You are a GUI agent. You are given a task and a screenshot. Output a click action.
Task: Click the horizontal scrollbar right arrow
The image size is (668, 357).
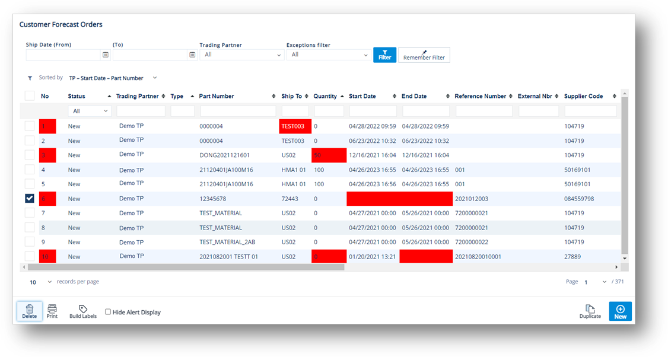(x=616, y=267)
